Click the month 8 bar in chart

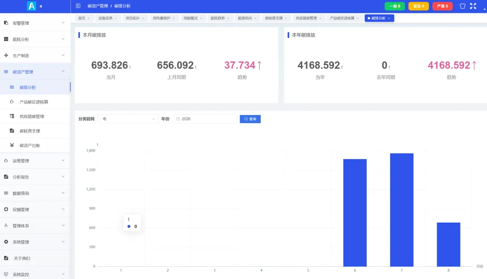point(449,244)
